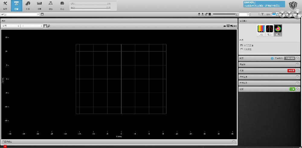Click the export icon with outward arrow
This screenshot has height=148, width=302.
(x=206, y=14)
